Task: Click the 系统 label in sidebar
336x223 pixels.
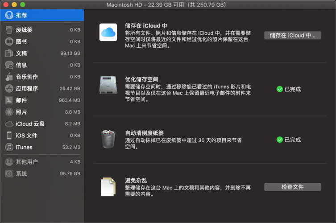Action: pos(21,174)
